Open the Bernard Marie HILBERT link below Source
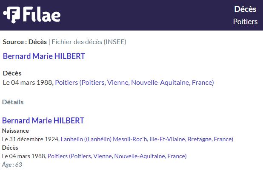Viewport: 263px width, 173px height. 44,56
